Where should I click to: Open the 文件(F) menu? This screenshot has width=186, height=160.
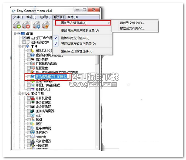[x=18, y=17]
